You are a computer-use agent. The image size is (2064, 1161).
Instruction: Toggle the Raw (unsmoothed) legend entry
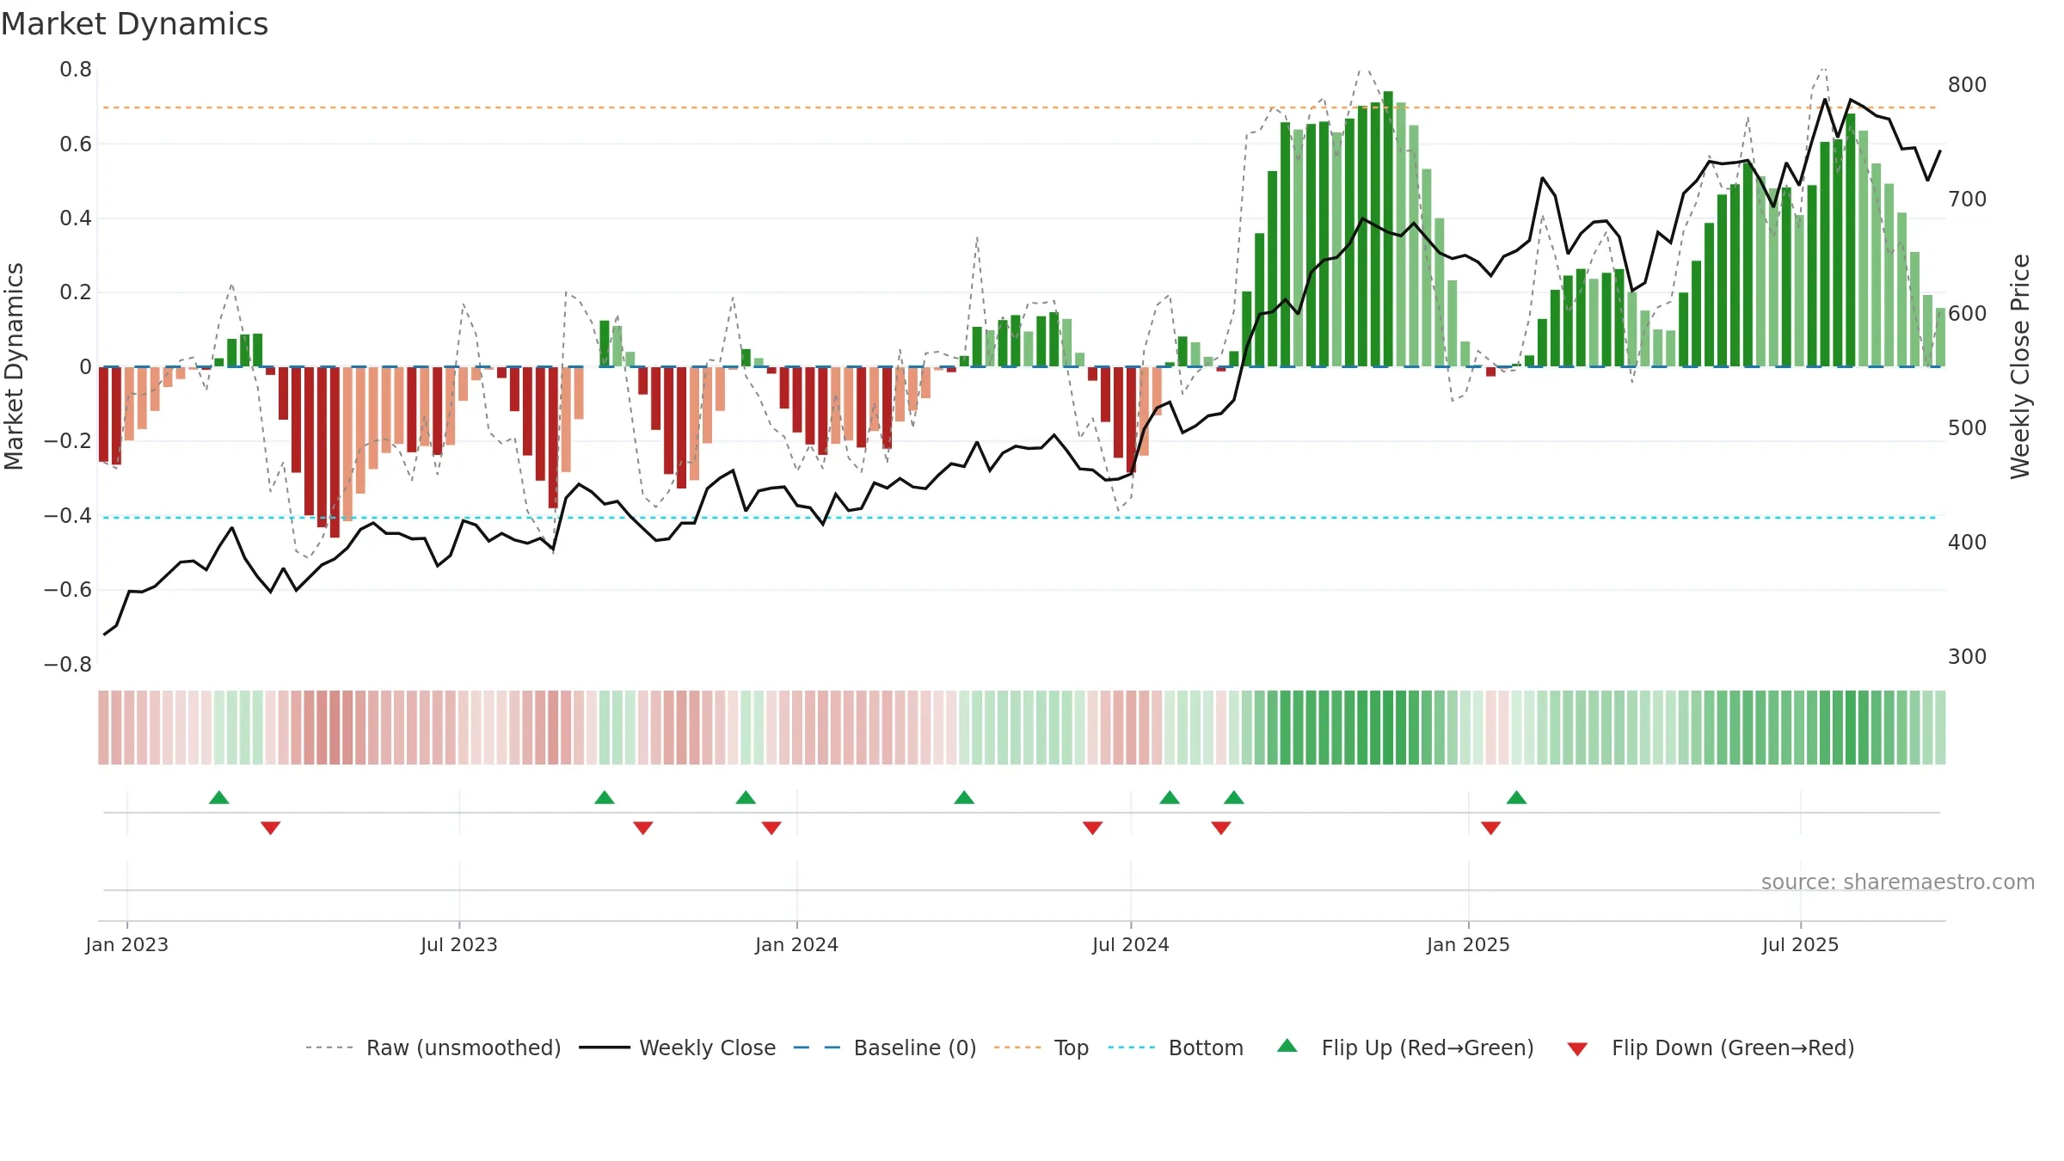tap(433, 1048)
